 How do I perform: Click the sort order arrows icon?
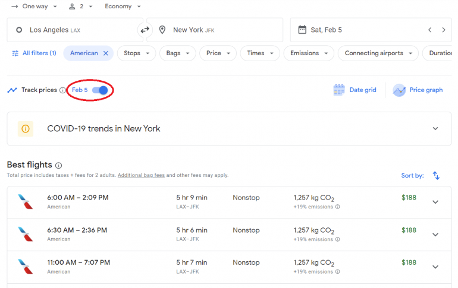tap(436, 176)
